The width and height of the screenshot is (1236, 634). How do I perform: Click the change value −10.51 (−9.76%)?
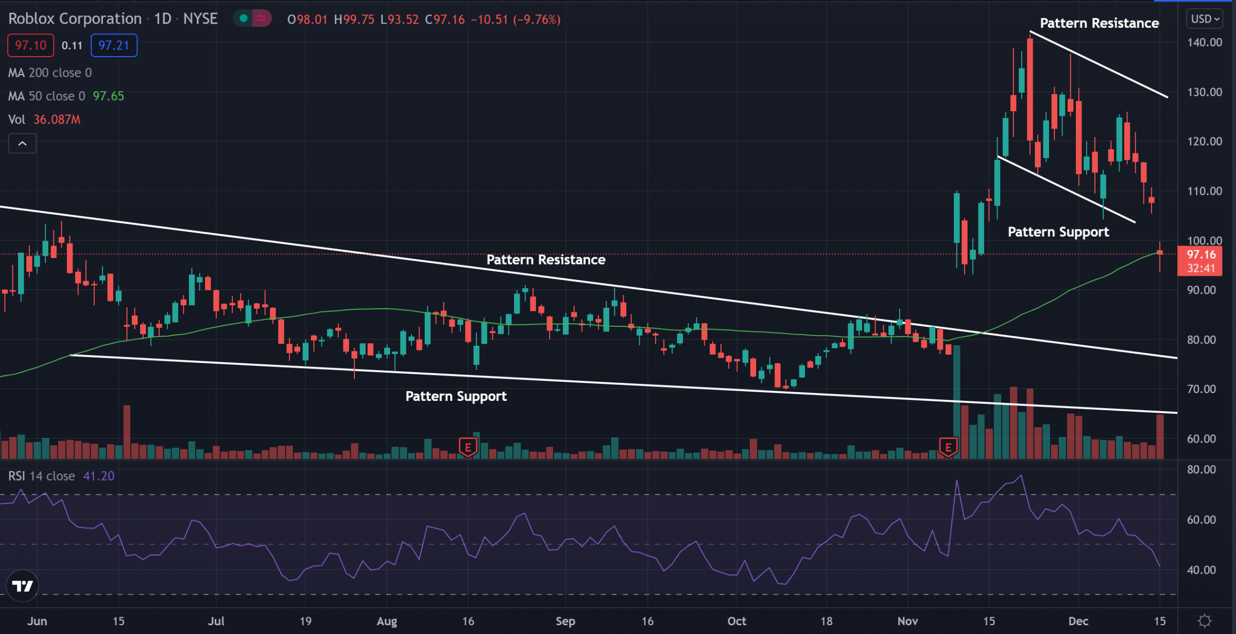point(516,20)
